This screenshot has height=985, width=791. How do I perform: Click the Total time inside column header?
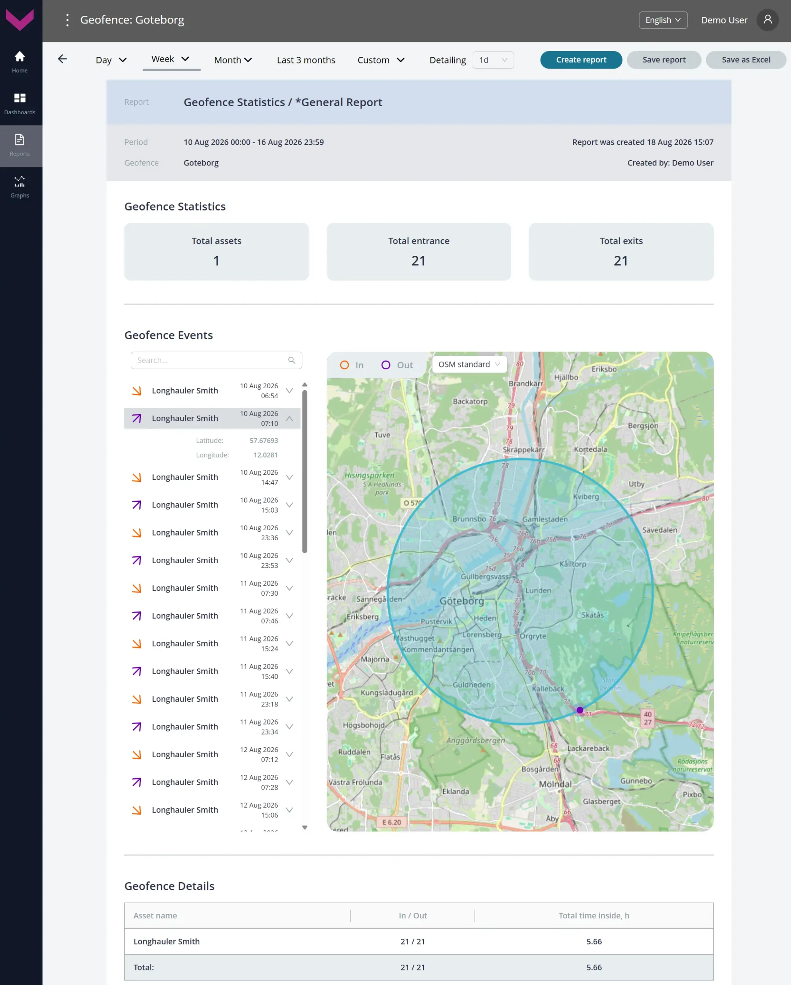point(594,916)
